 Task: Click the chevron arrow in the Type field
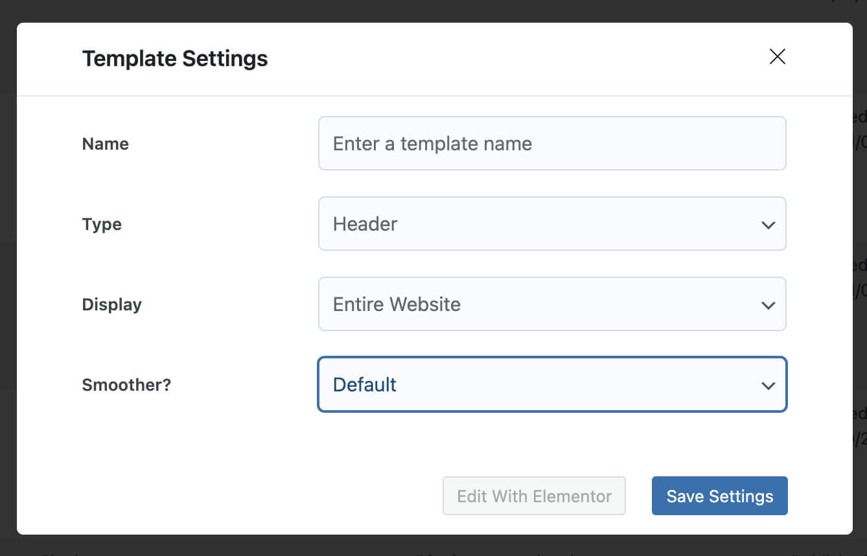(x=768, y=225)
